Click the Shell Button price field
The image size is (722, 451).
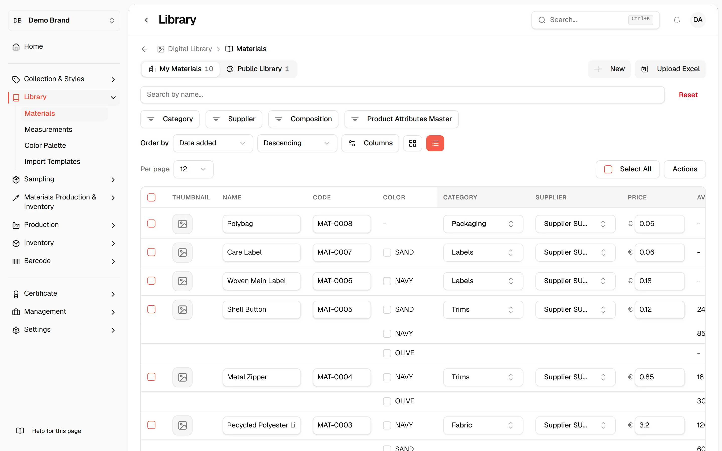pos(659,309)
